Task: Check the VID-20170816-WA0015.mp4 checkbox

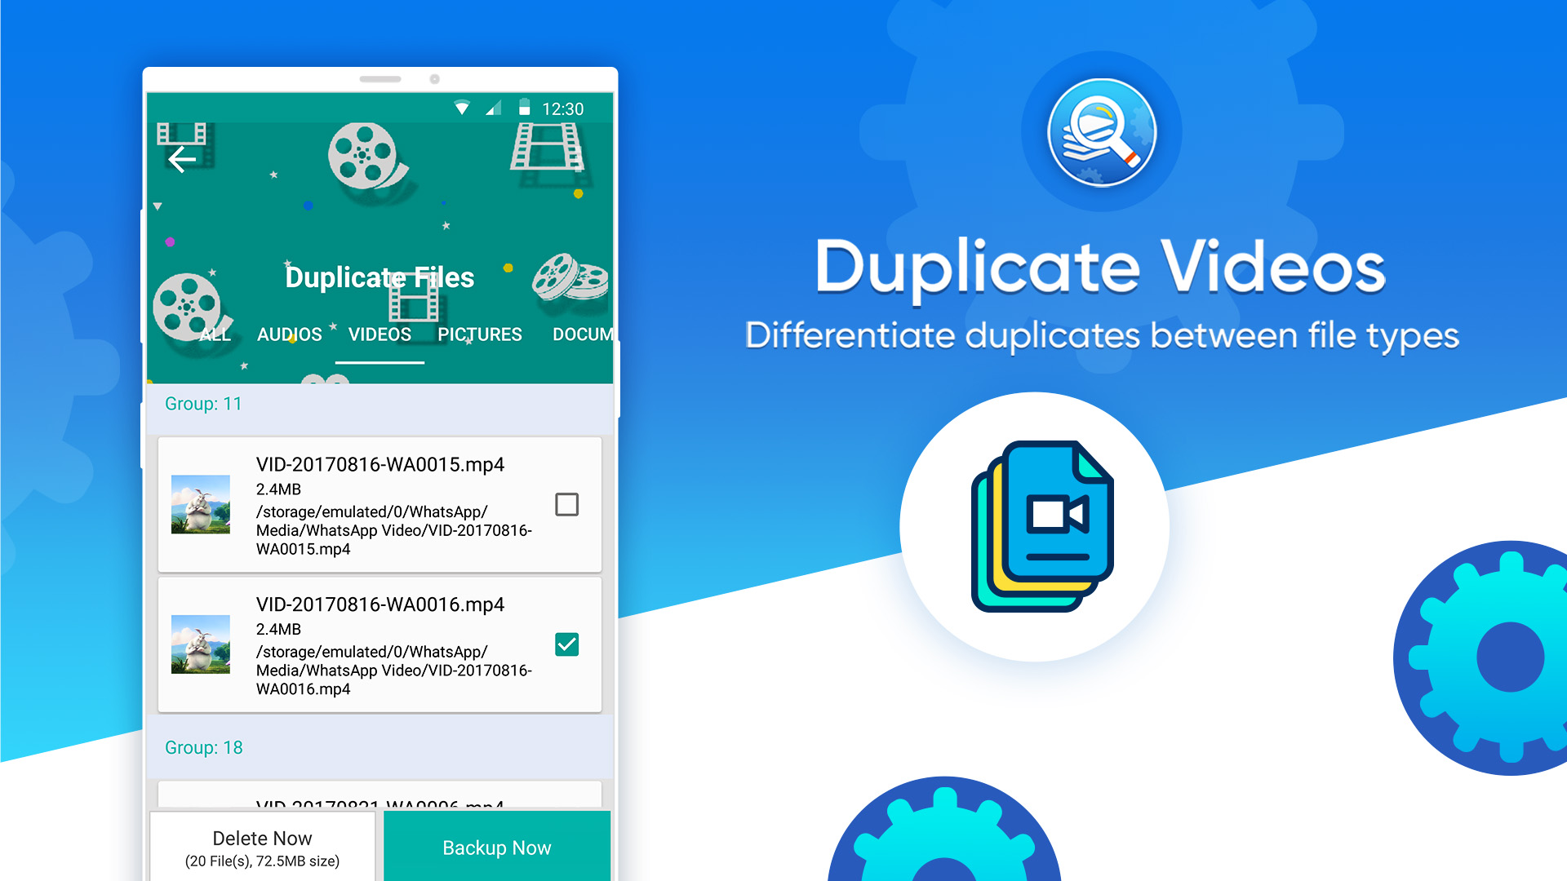Action: 566,504
